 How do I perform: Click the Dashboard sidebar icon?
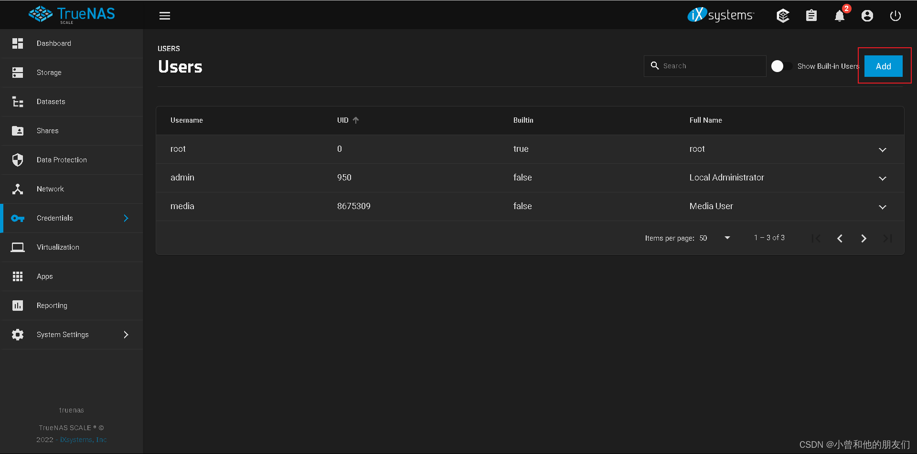(x=18, y=43)
